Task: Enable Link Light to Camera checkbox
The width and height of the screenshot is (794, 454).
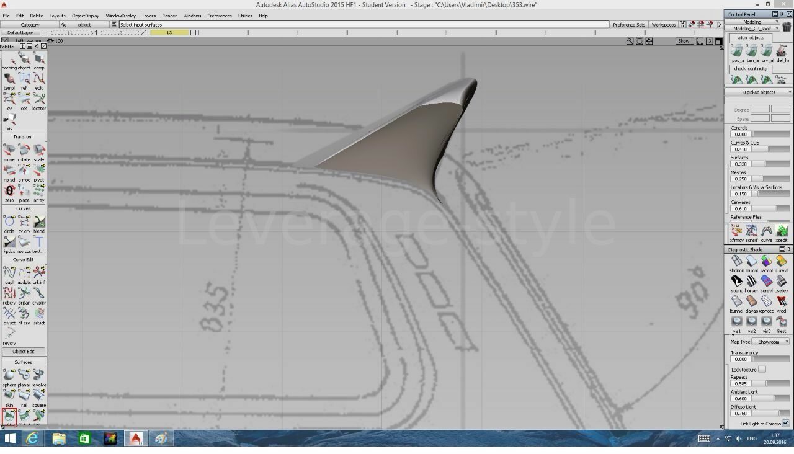Action: [786, 424]
